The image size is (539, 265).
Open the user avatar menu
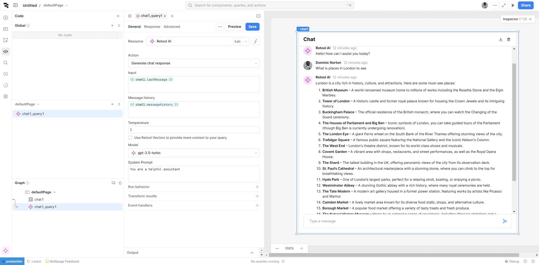pos(485,5)
